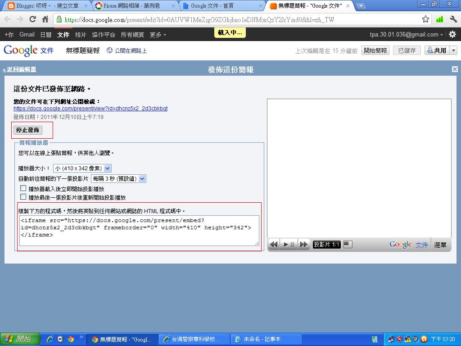Enable autostart slideshow when player loads
This screenshot has height=346, width=461.
point(23,188)
